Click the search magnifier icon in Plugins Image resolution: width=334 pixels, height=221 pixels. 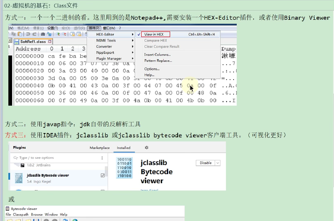(x=16, y=158)
